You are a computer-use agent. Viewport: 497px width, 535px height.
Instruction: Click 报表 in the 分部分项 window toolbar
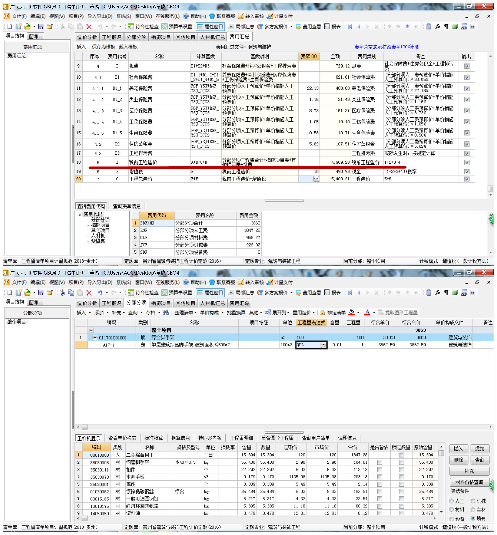[x=333, y=292]
